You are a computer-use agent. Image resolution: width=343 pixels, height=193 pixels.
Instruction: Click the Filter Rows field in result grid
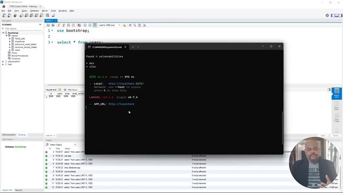pos(72,90)
